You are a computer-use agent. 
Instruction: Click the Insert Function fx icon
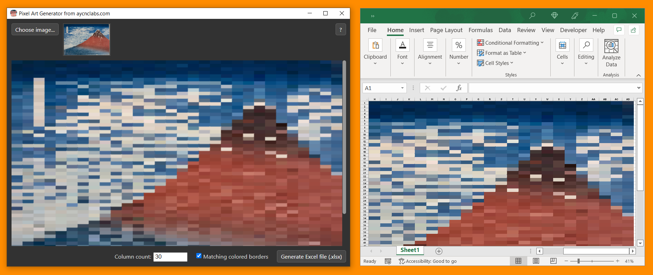pyautogui.click(x=459, y=88)
